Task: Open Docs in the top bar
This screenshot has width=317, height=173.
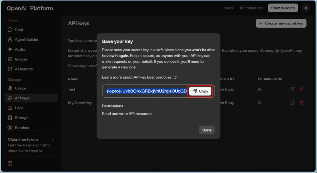Action: (229, 8)
